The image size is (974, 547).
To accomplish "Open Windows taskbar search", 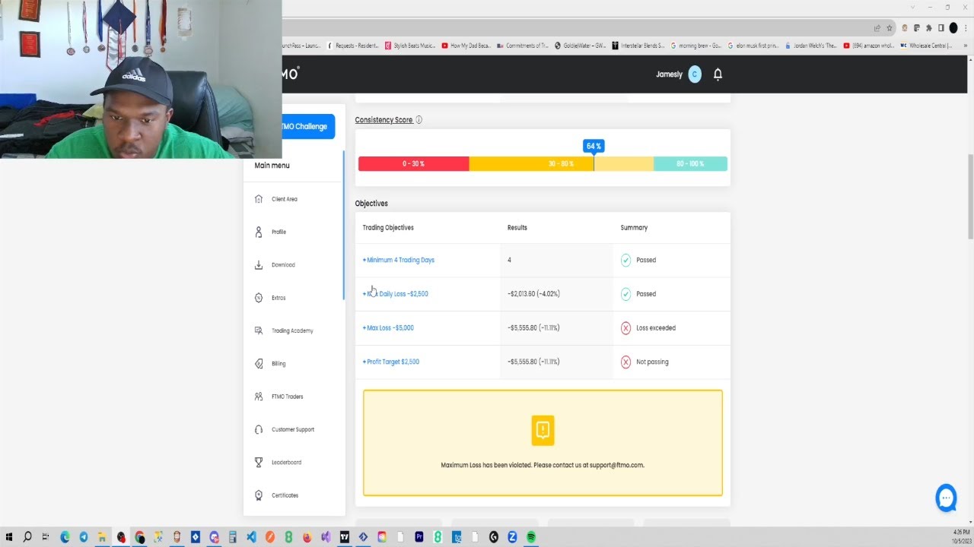I will pyautogui.click(x=27, y=537).
